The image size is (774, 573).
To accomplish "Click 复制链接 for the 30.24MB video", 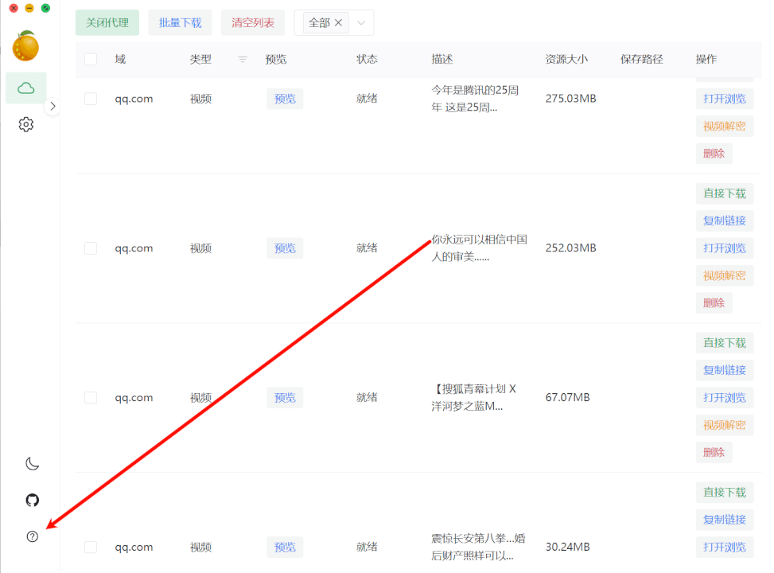I will tap(724, 520).
